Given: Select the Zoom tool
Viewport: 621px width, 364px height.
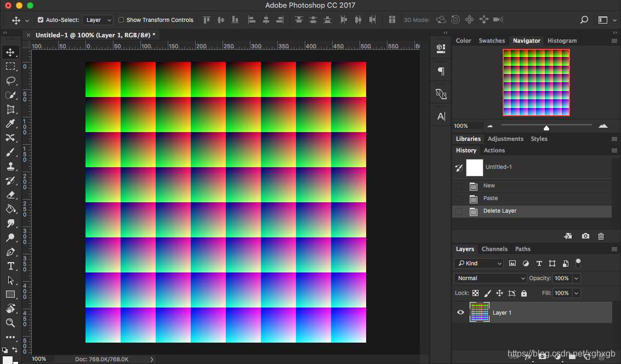Looking at the screenshot, I should tap(10, 323).
